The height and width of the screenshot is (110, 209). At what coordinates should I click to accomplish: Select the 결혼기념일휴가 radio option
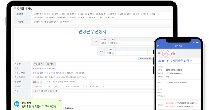[x=118, y=14]
